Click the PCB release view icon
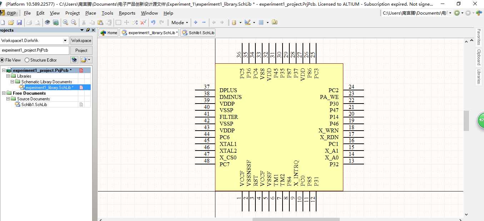 [56, 22]
